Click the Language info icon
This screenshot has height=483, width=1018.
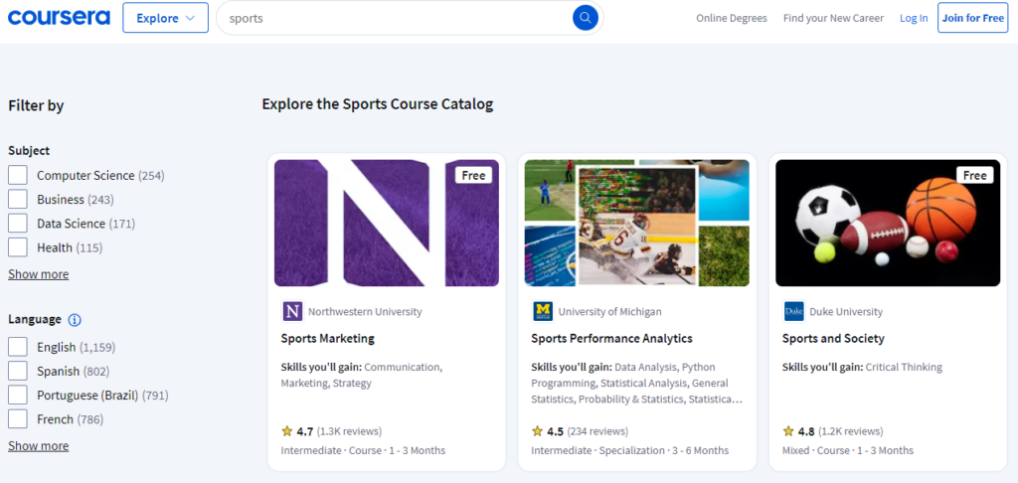[x=75, y=319]
